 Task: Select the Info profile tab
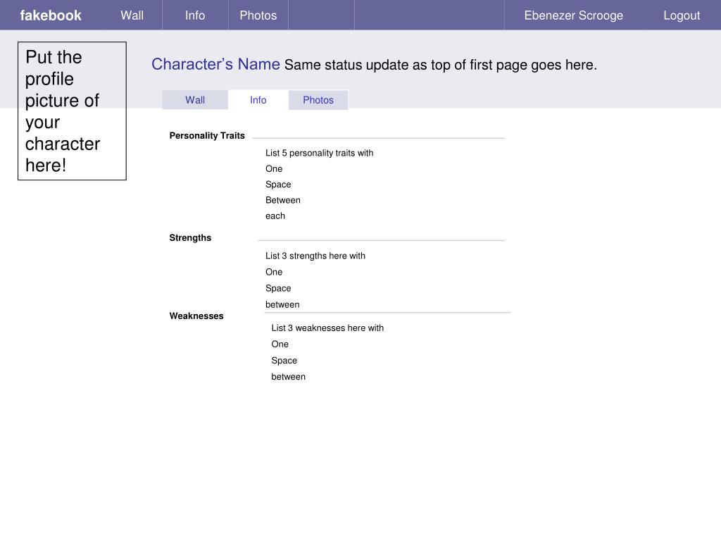(x=258, y=100)
